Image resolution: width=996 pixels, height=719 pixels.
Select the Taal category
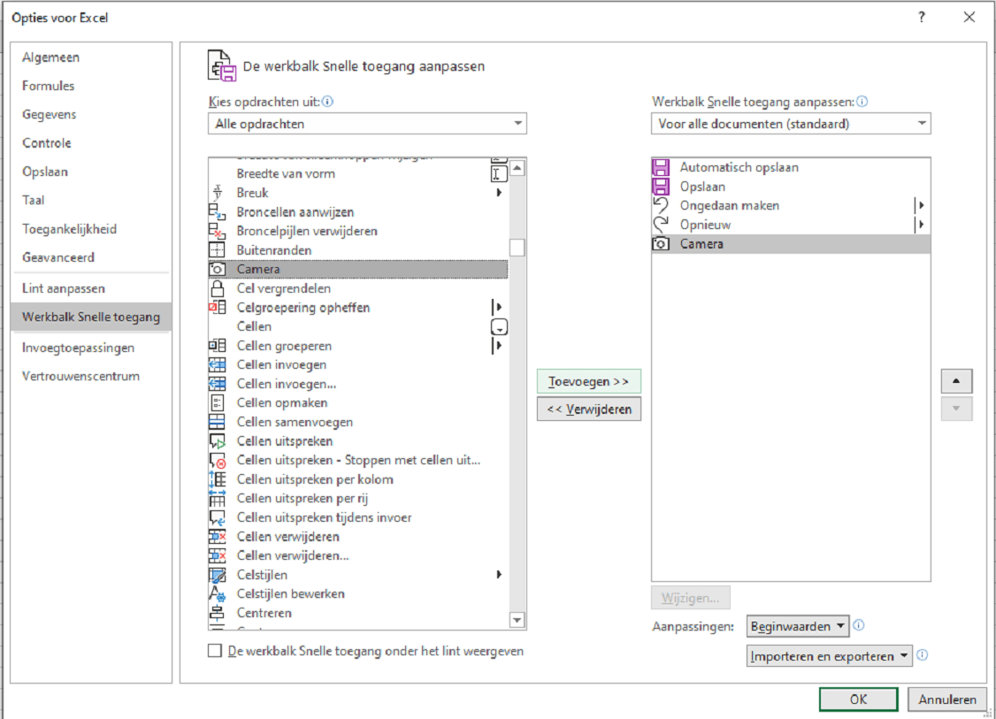coord(91,200)
